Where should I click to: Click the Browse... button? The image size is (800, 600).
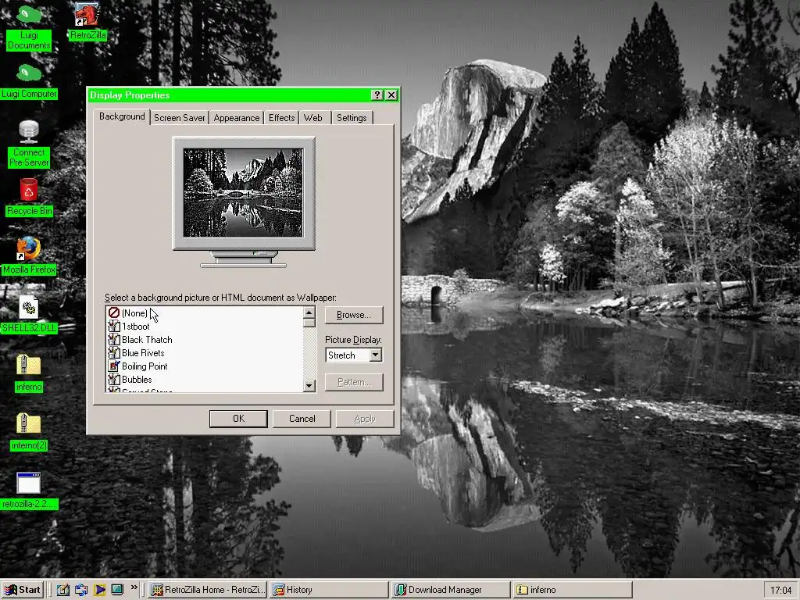click(x=354, y=315)
